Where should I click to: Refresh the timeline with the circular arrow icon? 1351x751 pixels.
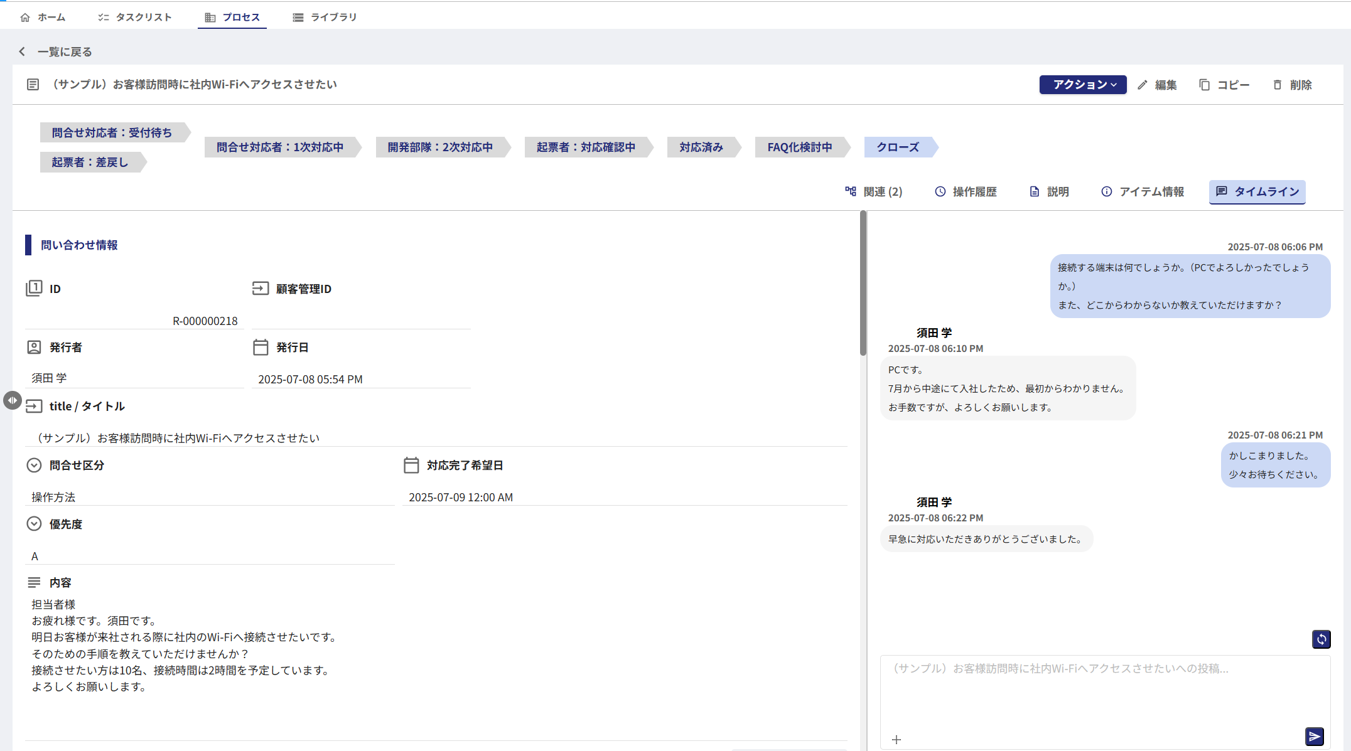pos(1321,639)
